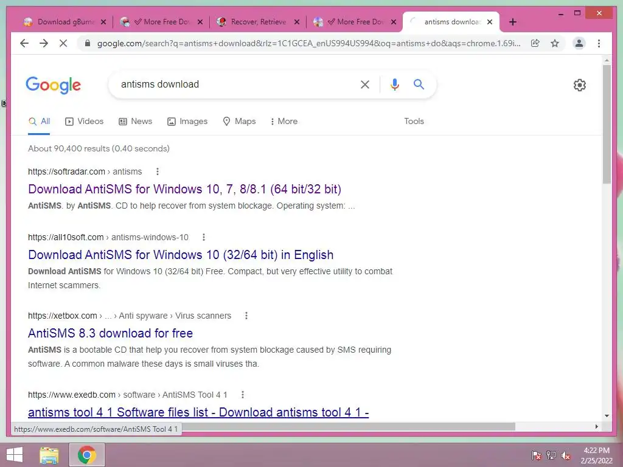Go to Google homepage logo

click(54, 85)
